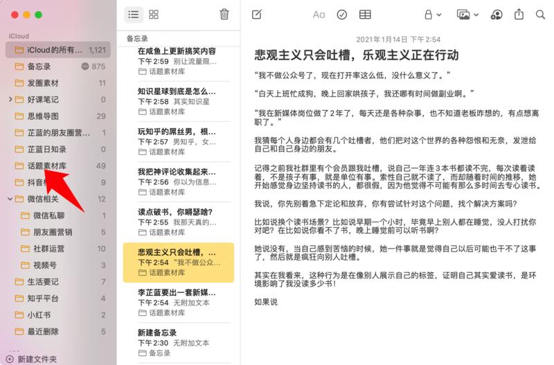
Task: Click the lock note icon
Action: (428, 15)
